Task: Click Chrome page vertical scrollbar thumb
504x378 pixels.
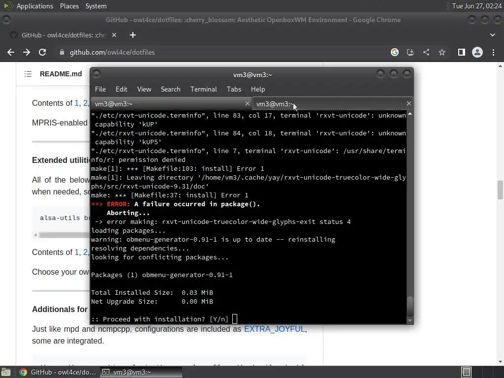Action: [500, 190]
